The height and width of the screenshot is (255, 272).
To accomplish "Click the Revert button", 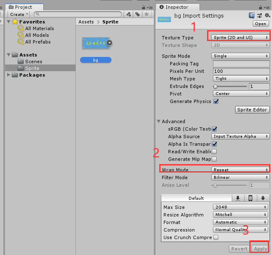I will 239,249.
